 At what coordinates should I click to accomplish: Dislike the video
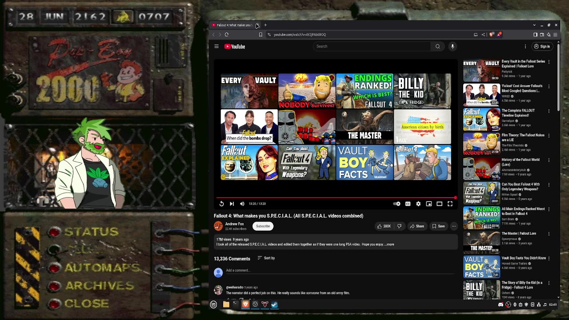tap(399, 226)
